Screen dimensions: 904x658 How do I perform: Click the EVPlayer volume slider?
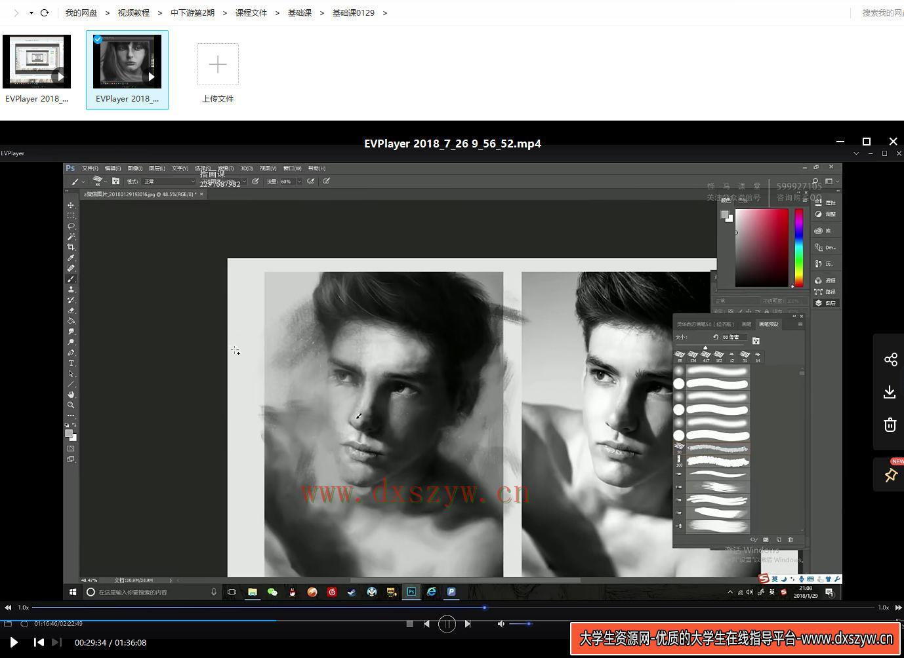point(520,624)
